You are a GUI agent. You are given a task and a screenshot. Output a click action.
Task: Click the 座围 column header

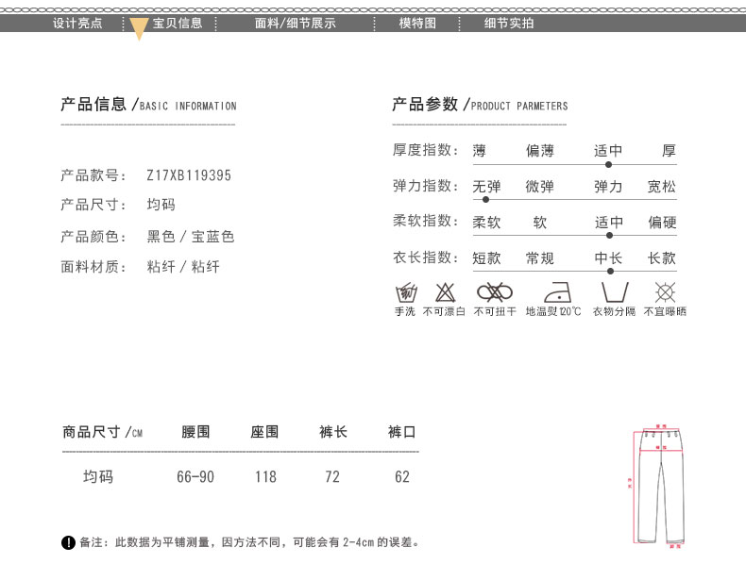point(264,432)
